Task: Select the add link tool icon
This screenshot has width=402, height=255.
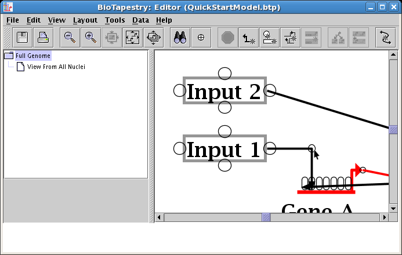Action: 249,37
